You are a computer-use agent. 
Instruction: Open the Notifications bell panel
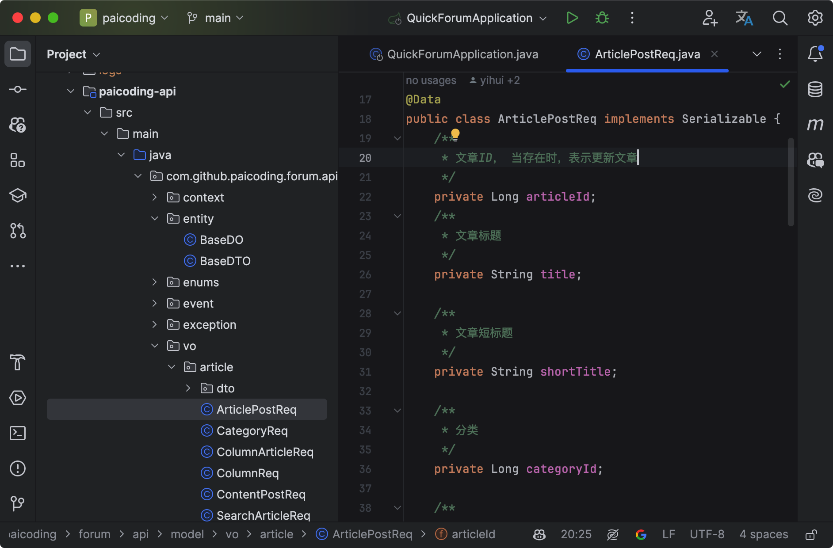(815, 54)
